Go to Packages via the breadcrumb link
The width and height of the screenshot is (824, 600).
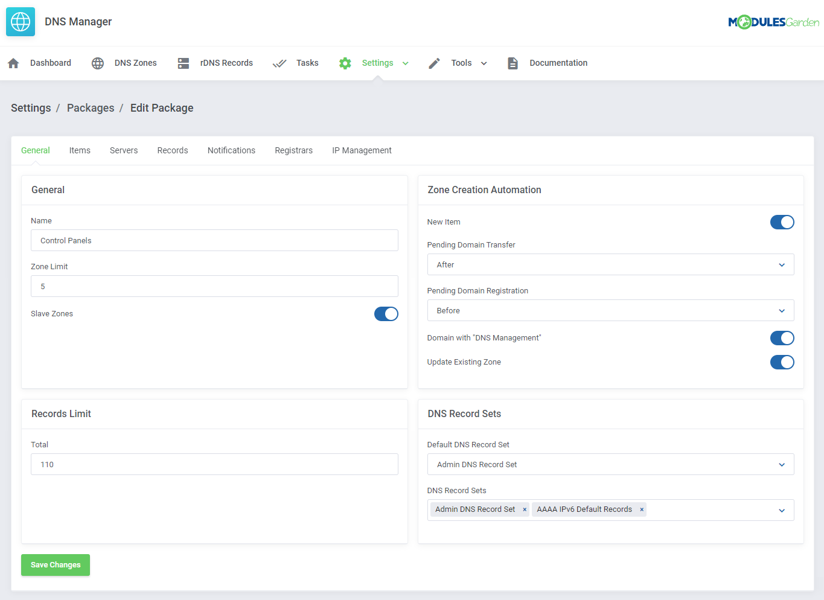coord(91,107)
